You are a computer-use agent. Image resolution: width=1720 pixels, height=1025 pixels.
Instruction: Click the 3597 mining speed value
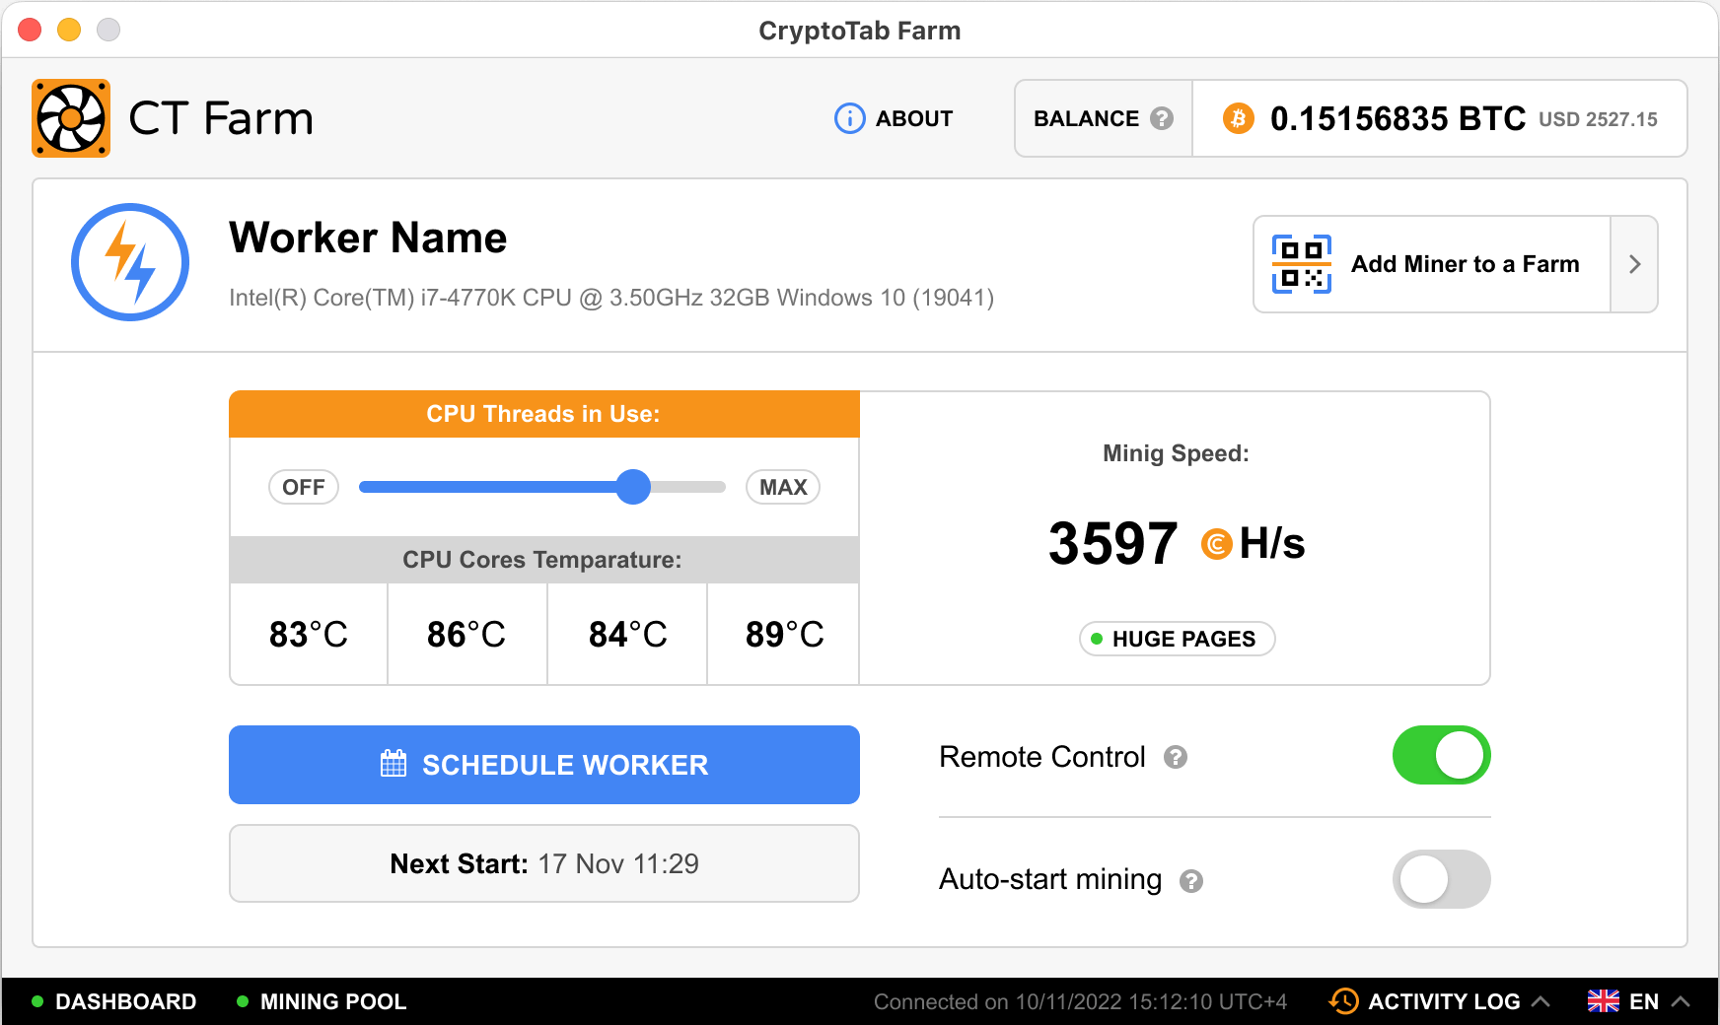1112,543
